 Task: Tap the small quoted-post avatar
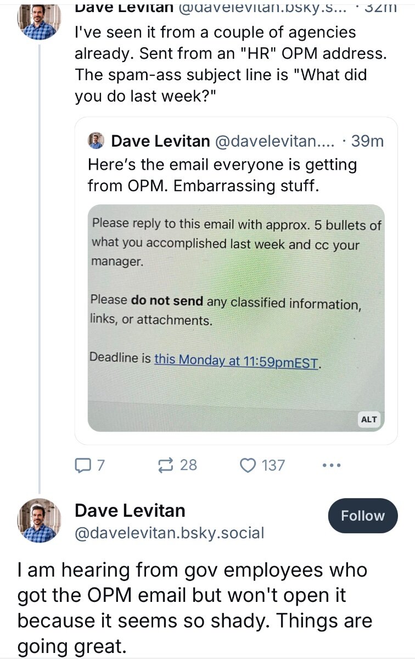96,141
